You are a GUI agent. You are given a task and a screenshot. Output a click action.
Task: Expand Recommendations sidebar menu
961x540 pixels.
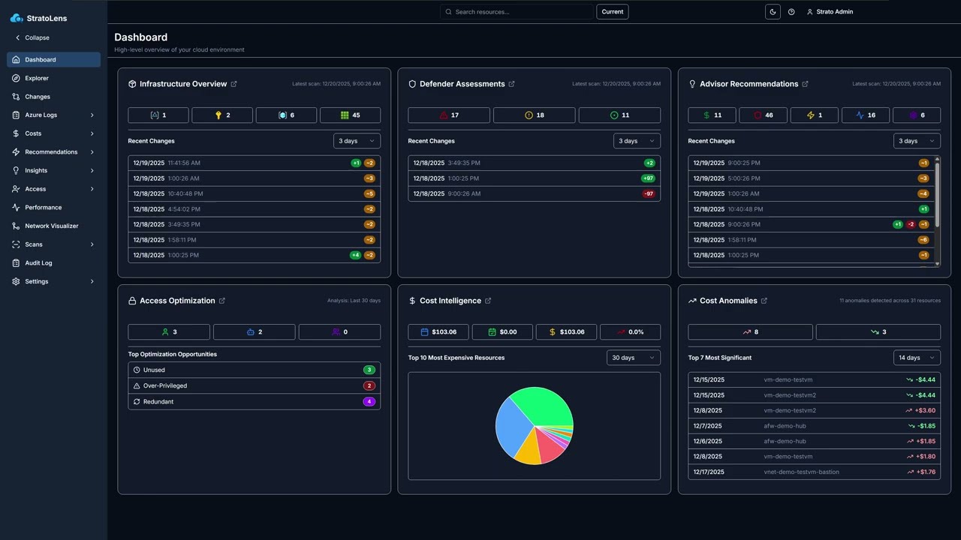pyautogui.click(x=53, y=152)
